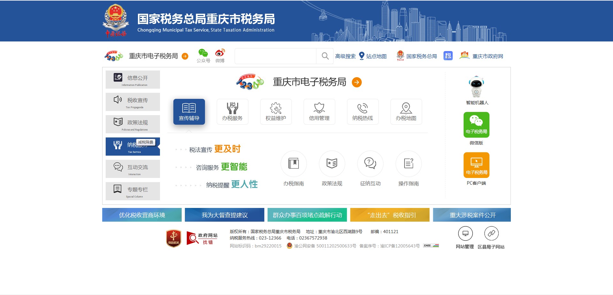613x295 pixels.
Task: Open the 信用管理 shield icon
Action: click(319, 112)
